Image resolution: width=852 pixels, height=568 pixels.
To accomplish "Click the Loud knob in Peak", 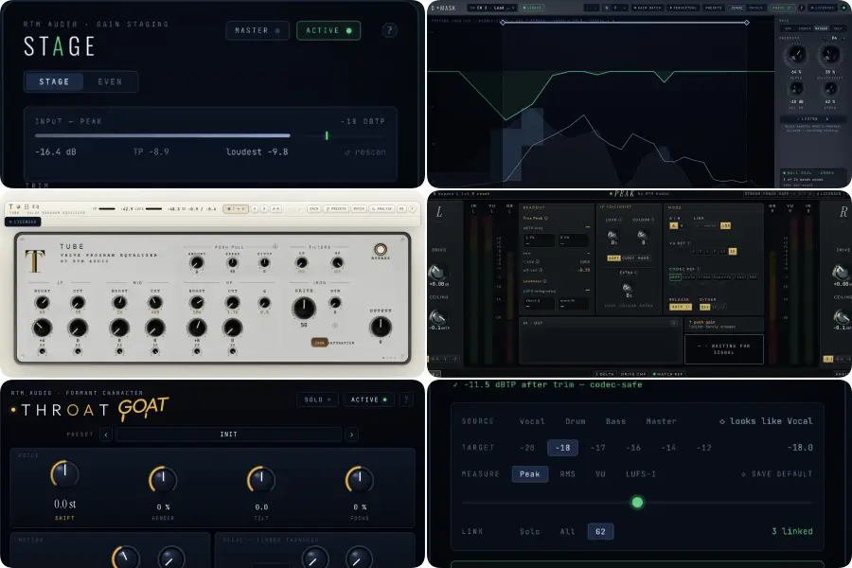I will tap(612, 235).
